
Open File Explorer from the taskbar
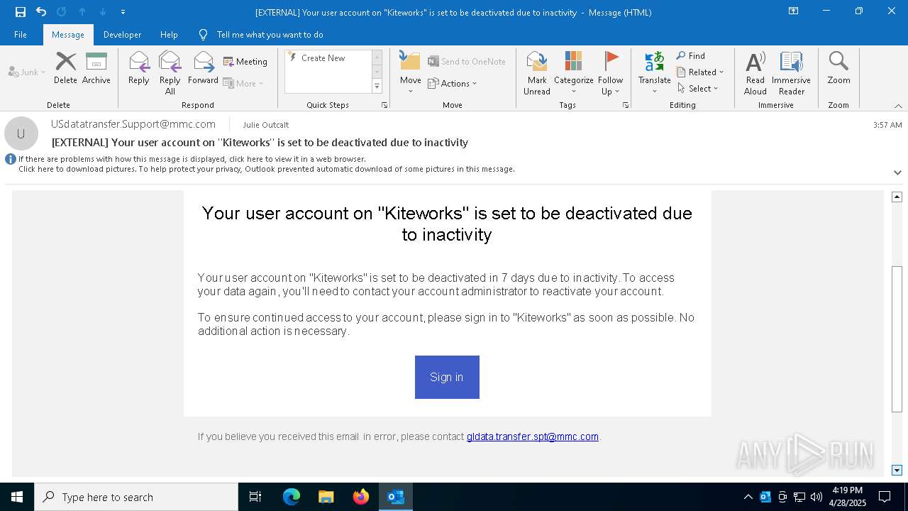[326, 497]
